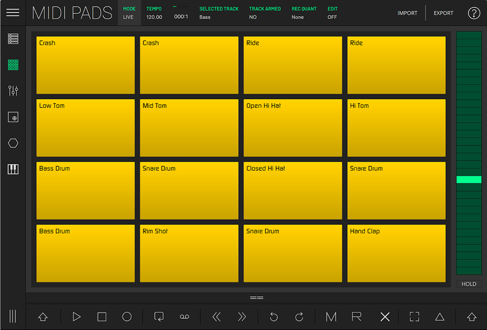Click the EXPORT button
This screenshot has height=330, width=487.
[443, 13]
